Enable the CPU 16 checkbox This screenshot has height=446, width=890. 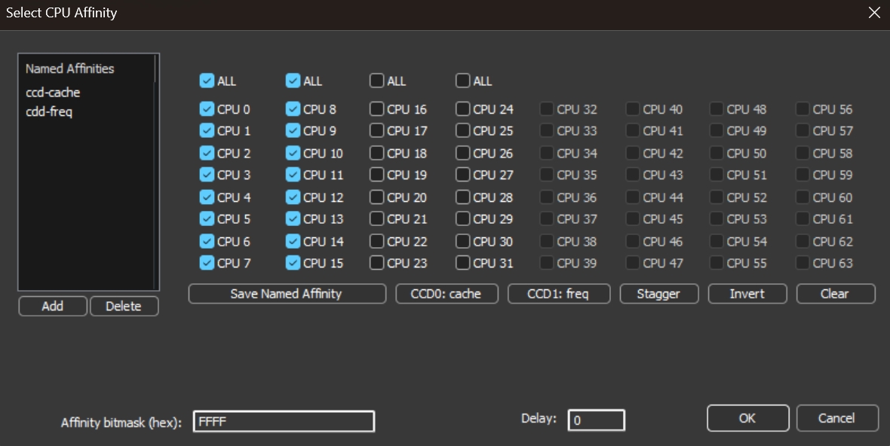click(x=376, y=109)
